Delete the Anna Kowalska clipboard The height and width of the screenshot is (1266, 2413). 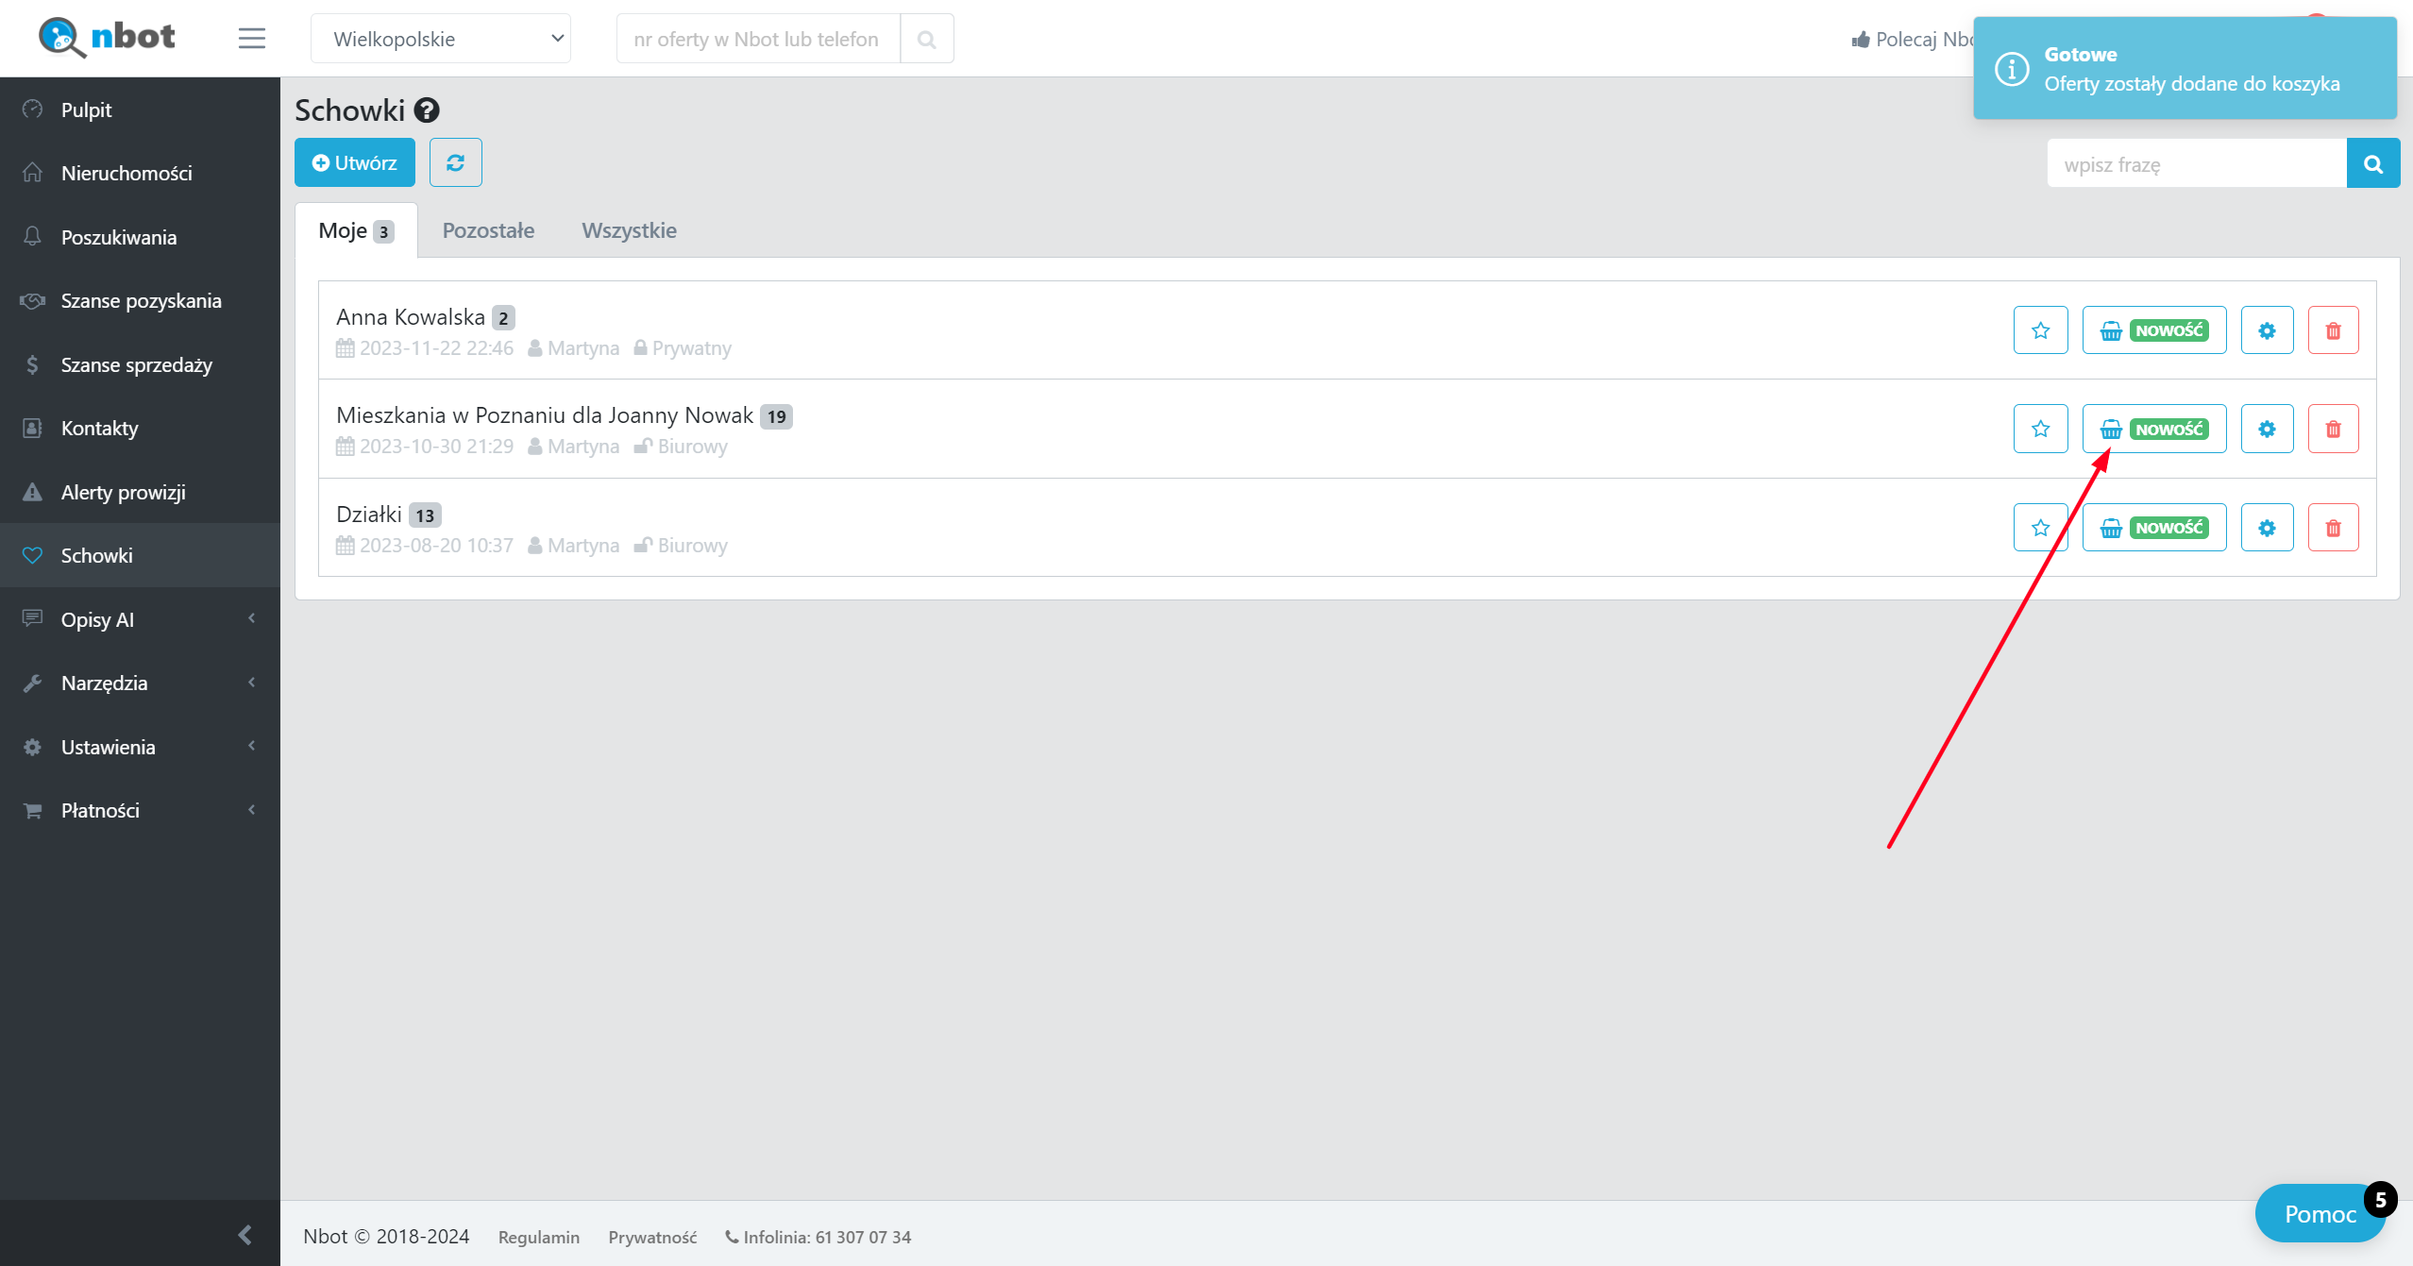(2334, 330)
